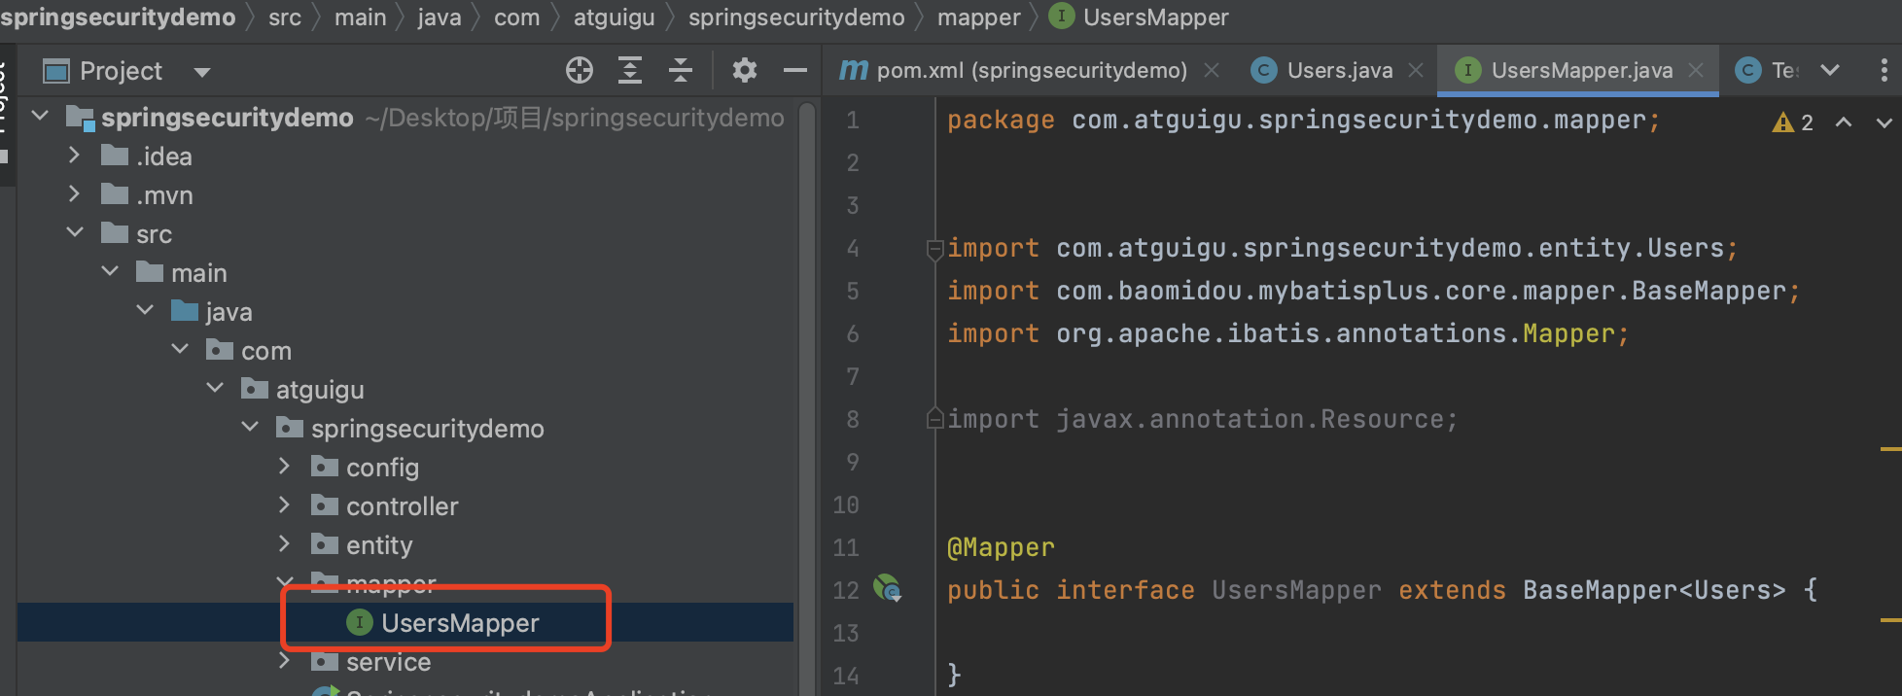
Task: Click the locate/select opened file icon
Action: point(580,71)
